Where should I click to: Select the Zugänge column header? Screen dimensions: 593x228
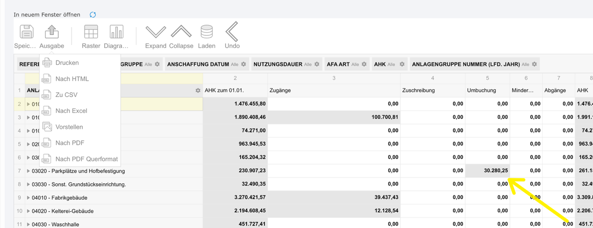click(334, 90)
